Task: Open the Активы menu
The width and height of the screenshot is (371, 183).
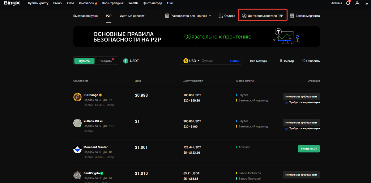Action: coord(336,3)
